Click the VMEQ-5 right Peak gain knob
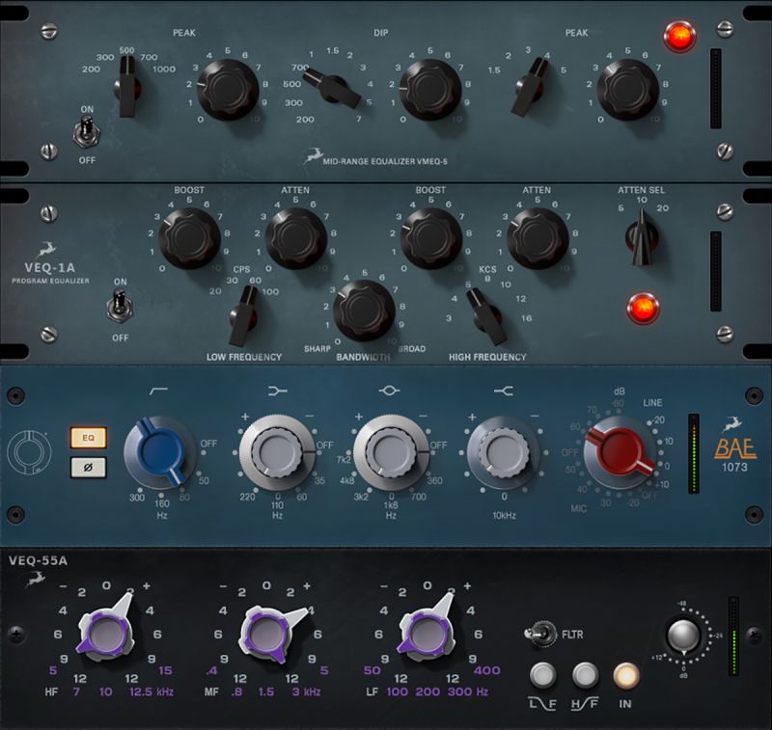 628,90
